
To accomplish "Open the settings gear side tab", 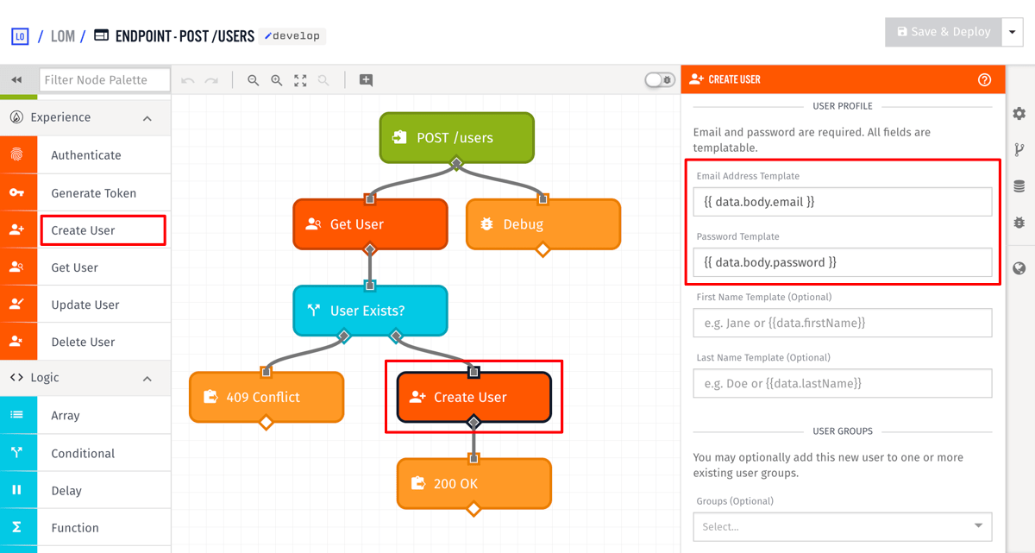I will 1019,114.
